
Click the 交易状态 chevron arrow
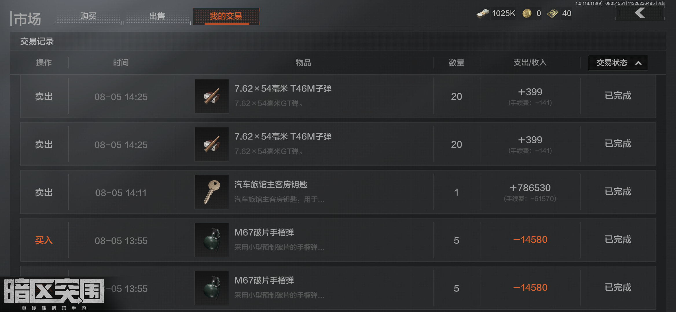638,63
